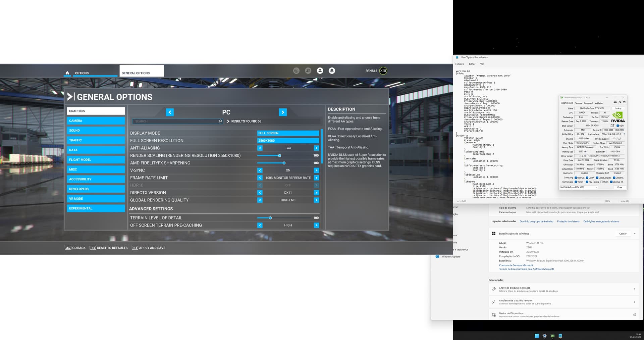Take a screenshot with GPU-Z's camera icon

coord(615,102)
